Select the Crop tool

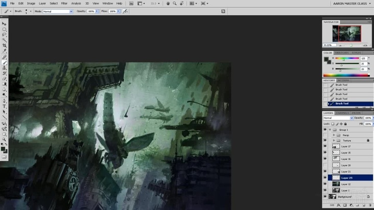tap(4, 46)
